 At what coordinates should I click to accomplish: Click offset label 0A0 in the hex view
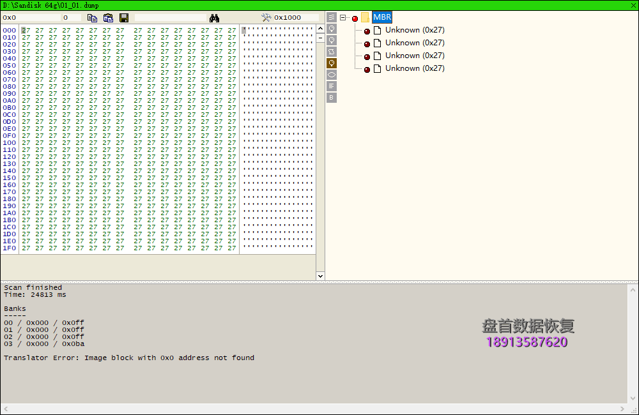point(10,101)
